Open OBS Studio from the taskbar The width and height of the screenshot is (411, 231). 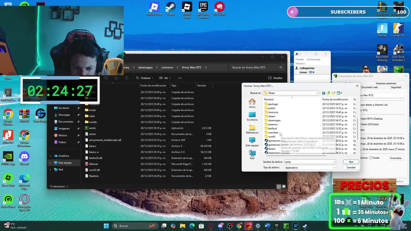[230, 226]
